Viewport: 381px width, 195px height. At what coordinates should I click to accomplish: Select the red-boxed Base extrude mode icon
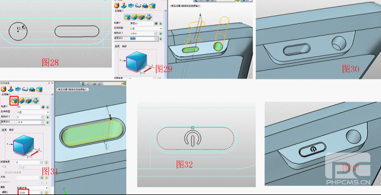tap(14, 101)
